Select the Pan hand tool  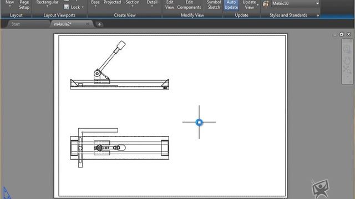pyautogui.click(x=347, y=60)
